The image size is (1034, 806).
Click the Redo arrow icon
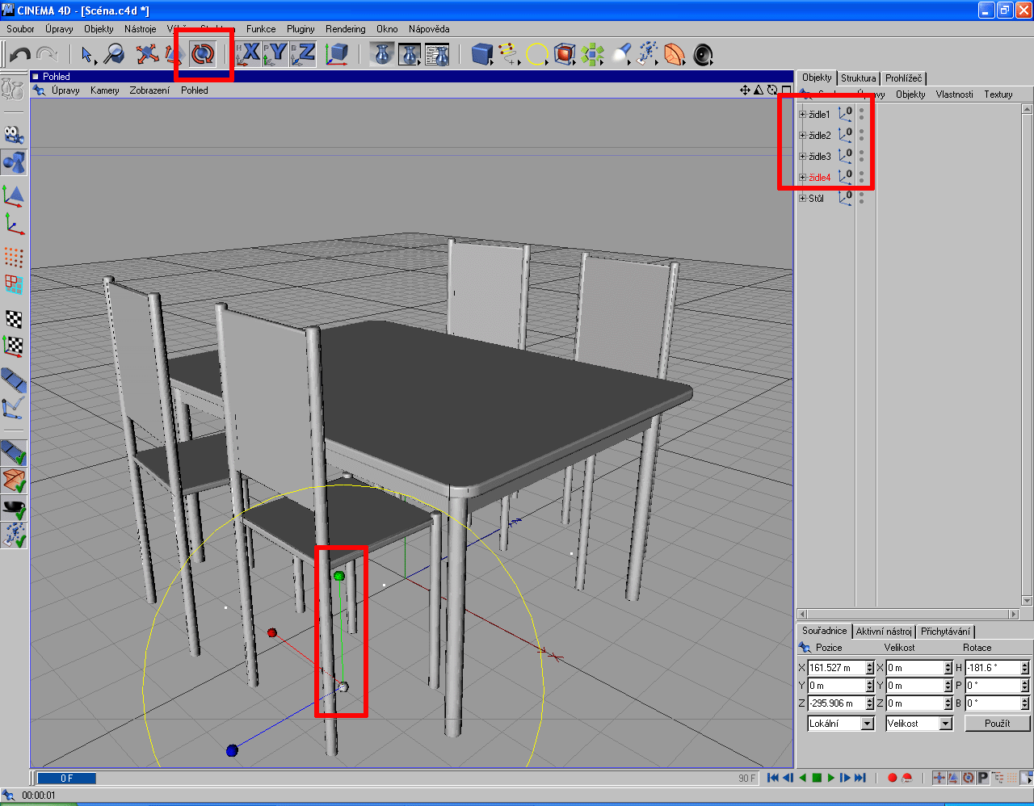(x=48, y=54)
